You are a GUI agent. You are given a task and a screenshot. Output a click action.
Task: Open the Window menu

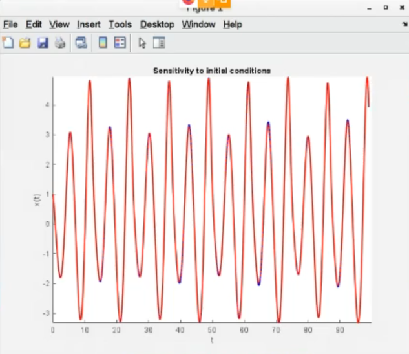198,25
